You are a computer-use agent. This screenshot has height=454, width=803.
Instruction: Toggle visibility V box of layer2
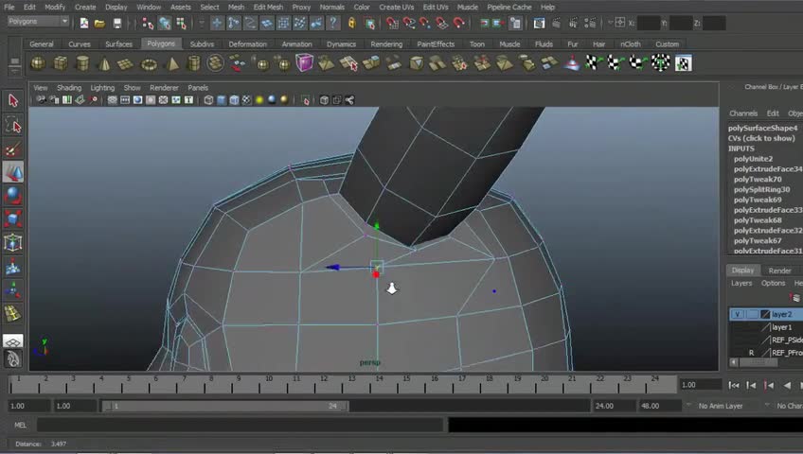coord(738,314)
